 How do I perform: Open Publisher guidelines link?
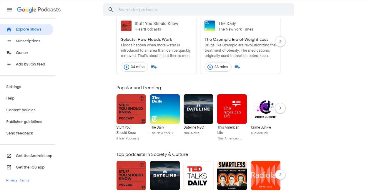[x=24, y=122]
